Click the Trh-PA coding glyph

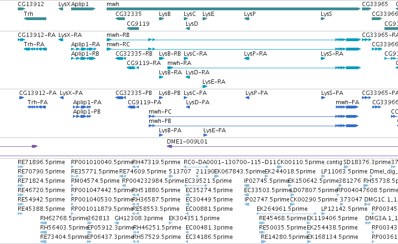pos(36,107)
